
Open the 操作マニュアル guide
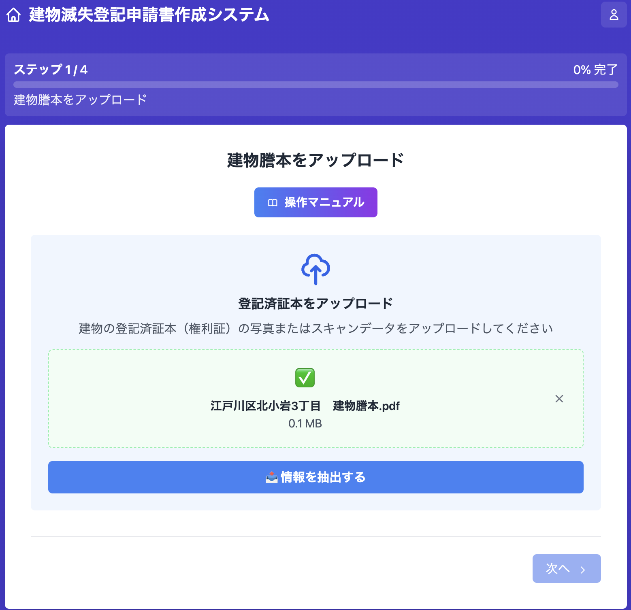tap(315, 202)
